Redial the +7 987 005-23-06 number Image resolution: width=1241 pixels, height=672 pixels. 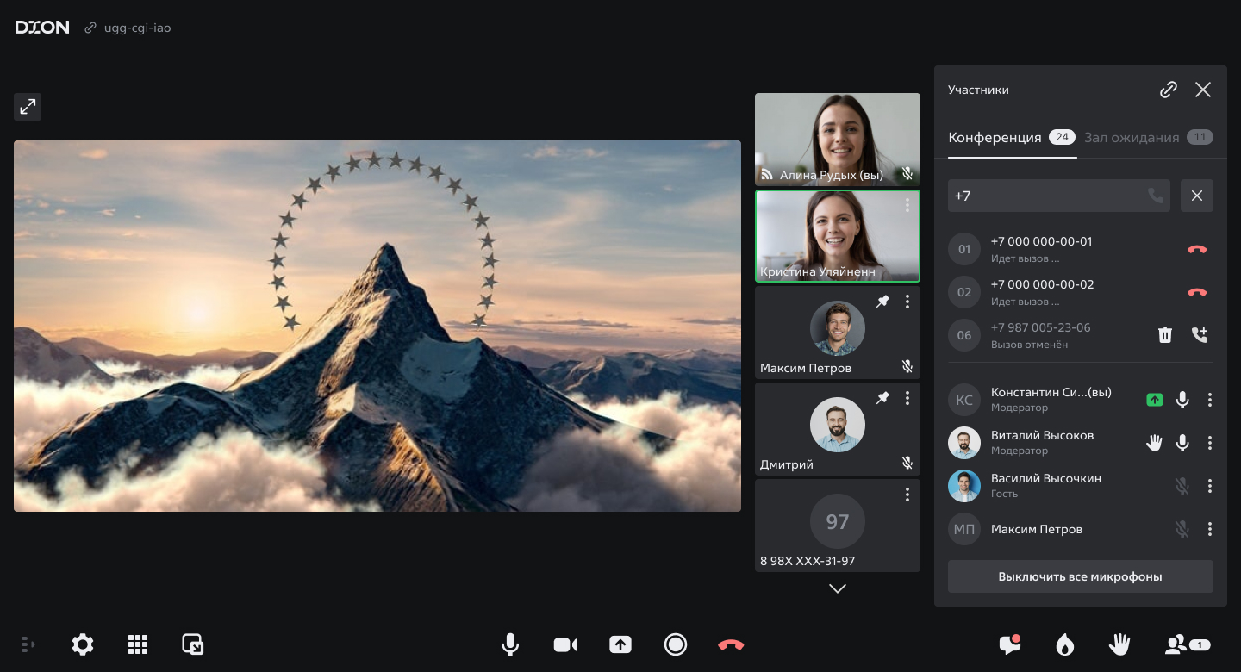1200,335
